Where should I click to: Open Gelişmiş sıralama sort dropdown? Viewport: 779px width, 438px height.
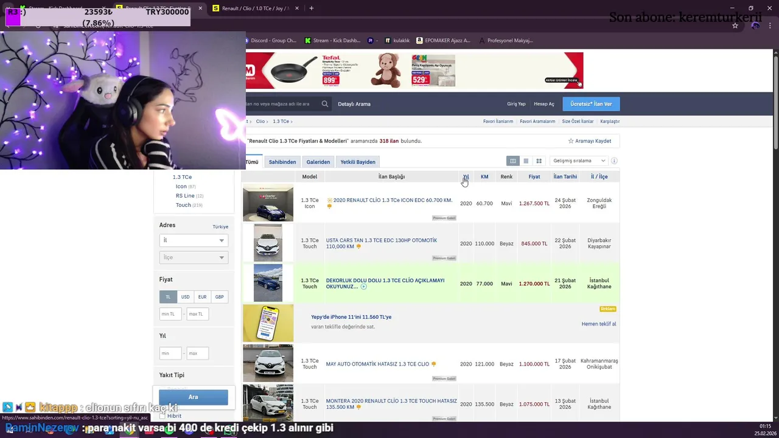pos(579,161)
